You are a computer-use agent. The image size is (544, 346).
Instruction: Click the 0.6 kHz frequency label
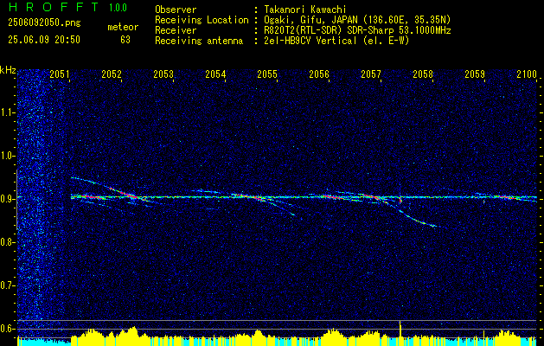[8, 329]
